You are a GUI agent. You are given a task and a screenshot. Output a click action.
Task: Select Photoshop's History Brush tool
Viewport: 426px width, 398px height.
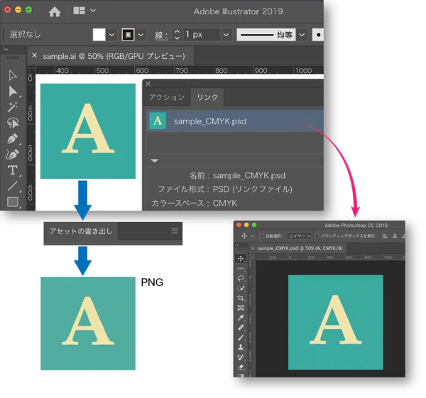pos(241,357)
